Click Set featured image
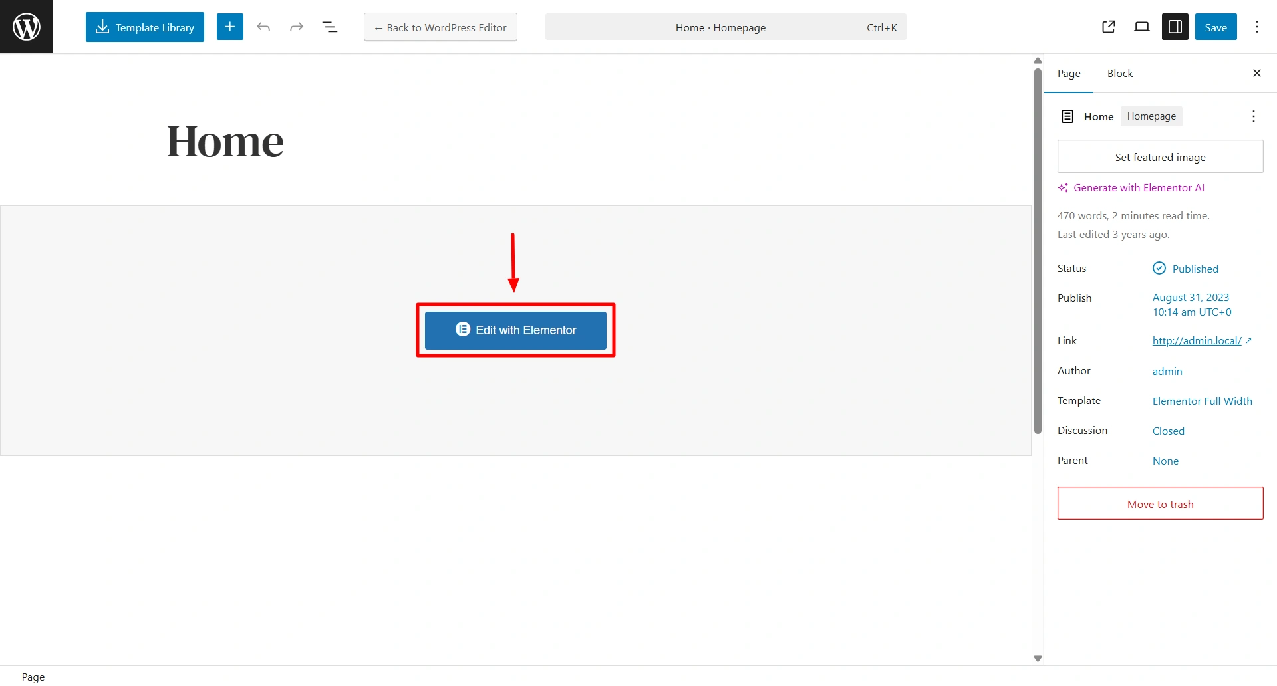This screenshot has height=686, width=1277. 1161,157
